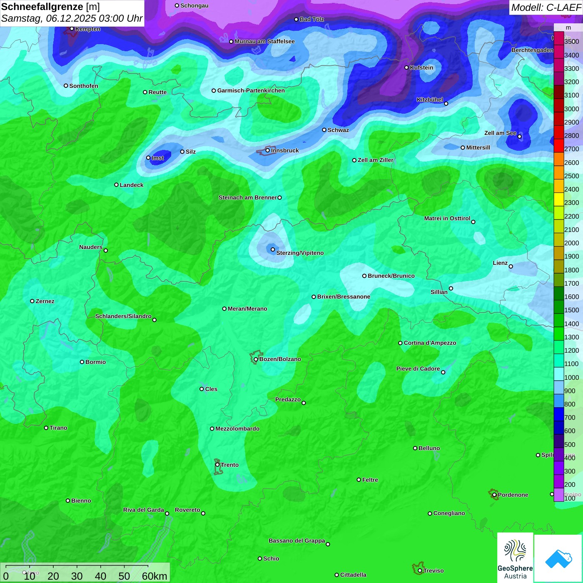Click the 'Zell am See' label

tap(500, 133)
